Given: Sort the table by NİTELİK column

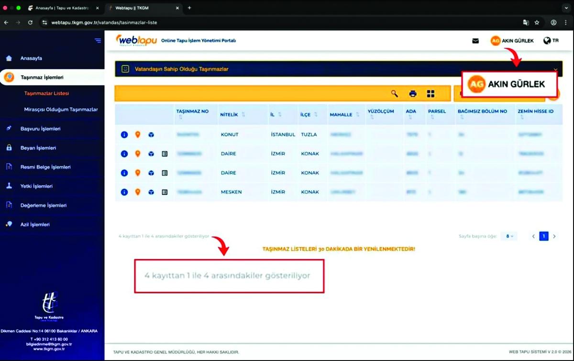Looking at the screenshot, I should point(243,115).
